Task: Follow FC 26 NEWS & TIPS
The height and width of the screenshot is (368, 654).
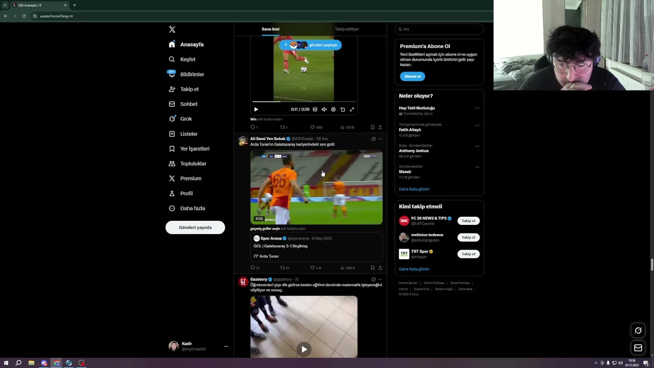Action: (x=469, y=221)
